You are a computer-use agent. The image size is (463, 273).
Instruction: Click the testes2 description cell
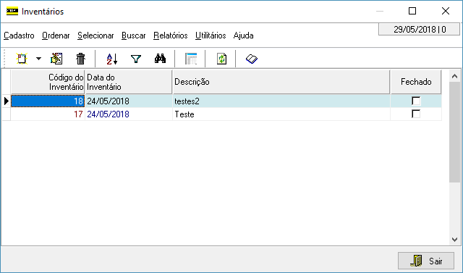(x=281, y=101)
